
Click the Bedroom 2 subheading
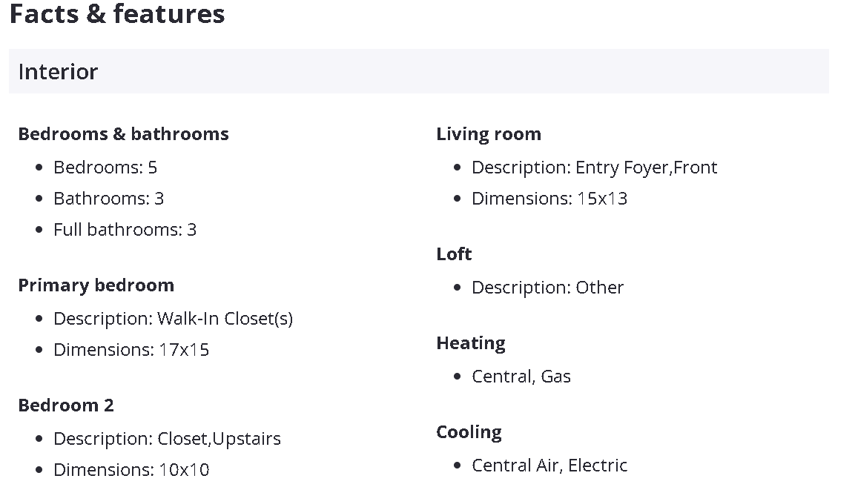click(66, 405)
